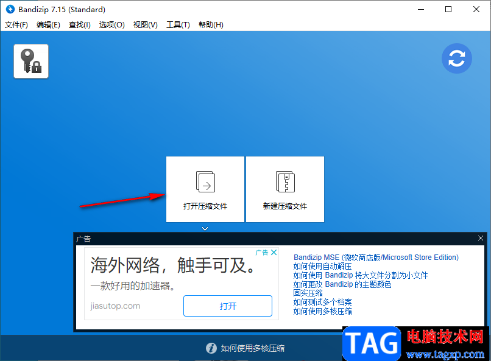Click 如何使用多核压缩 tip in the bottom bar

pyautogui.click(x=253, y=348)
